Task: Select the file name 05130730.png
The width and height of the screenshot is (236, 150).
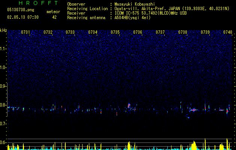Action: point(21,10)
